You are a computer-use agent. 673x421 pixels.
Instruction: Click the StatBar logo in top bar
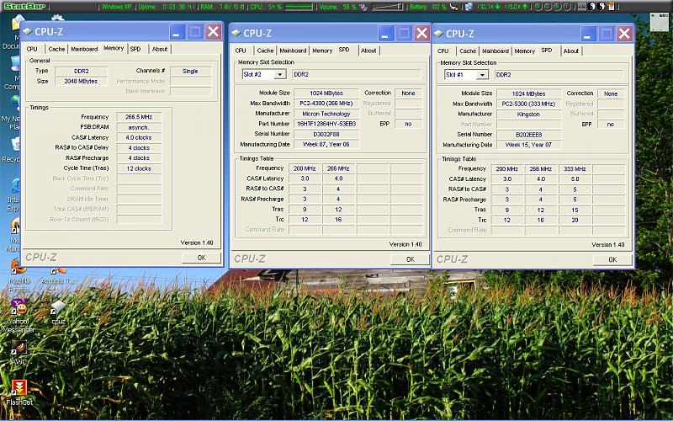click(23, 7)
